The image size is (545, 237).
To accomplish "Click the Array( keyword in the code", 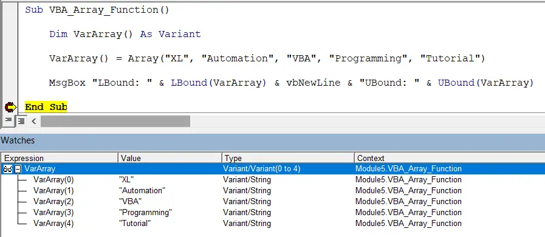I will [x=146, y=58].
